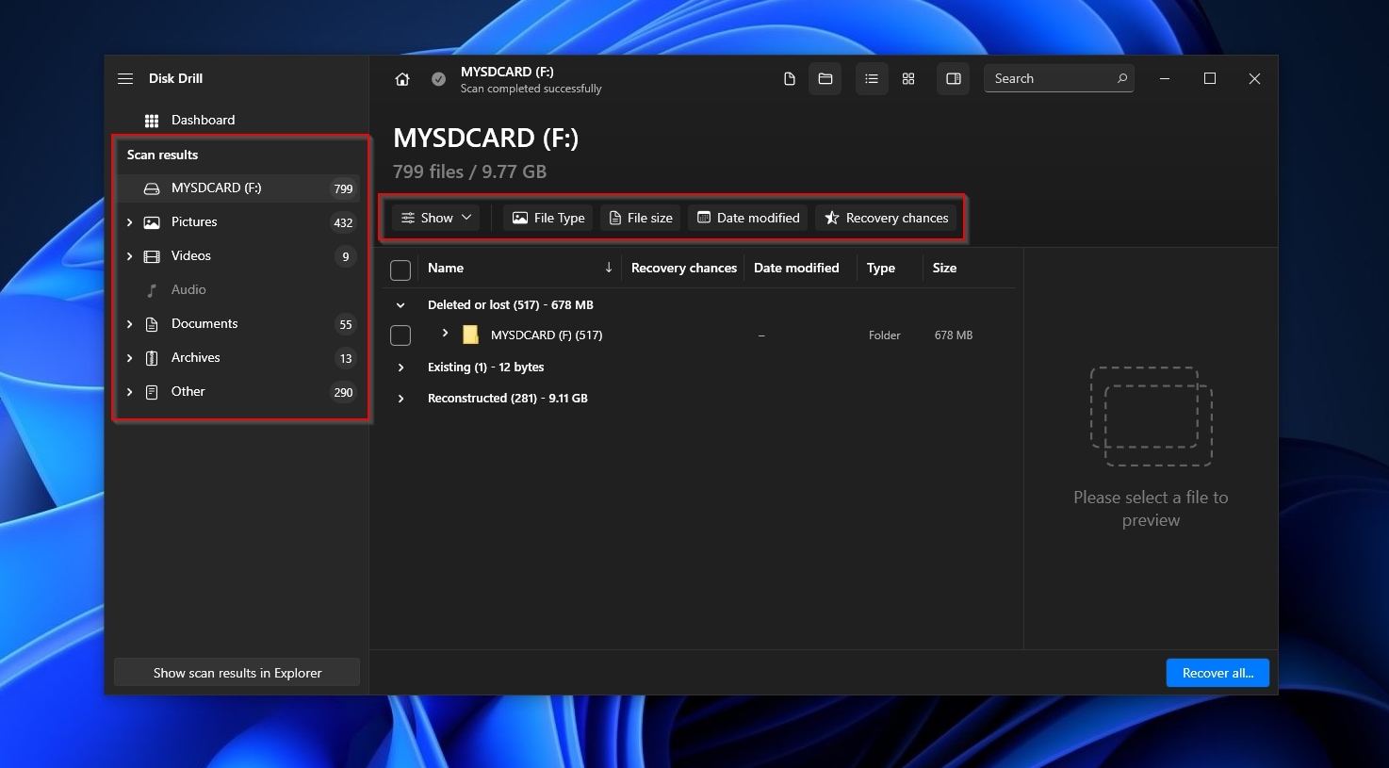Click Show scan results in Explorer
The height and width of the screenshot is (768, 1389).
point(237,673)
